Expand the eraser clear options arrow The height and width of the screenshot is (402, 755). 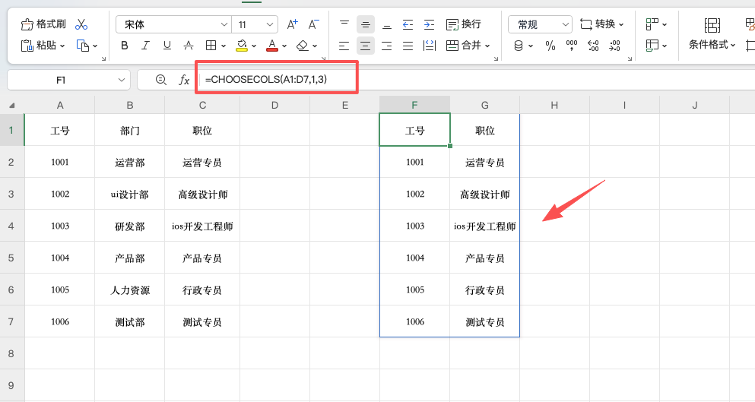click(x=315, y=46)
